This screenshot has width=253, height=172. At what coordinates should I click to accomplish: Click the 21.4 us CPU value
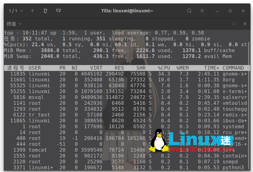click(x=38, y=45)
